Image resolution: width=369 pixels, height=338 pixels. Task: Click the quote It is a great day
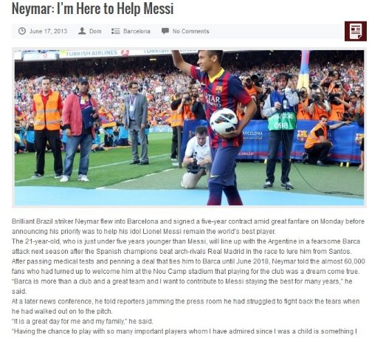[82, 321]
